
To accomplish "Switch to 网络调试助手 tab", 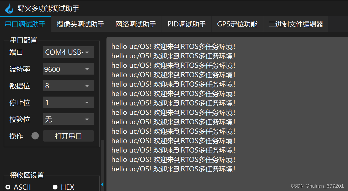I will coord(136,24).
